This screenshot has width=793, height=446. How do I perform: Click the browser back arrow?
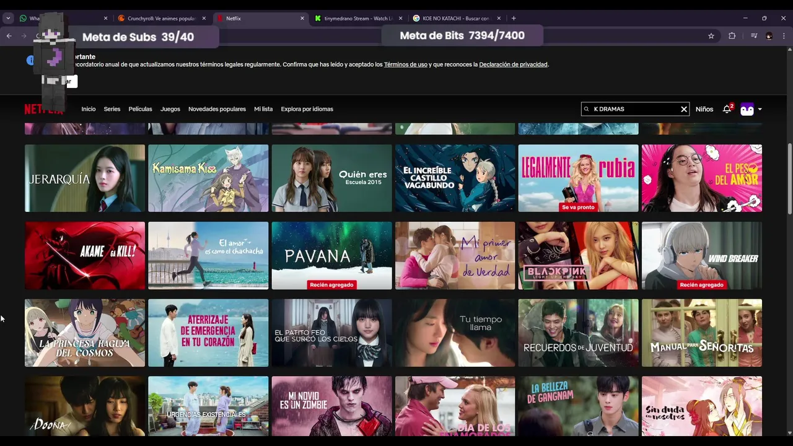[9, 36]
